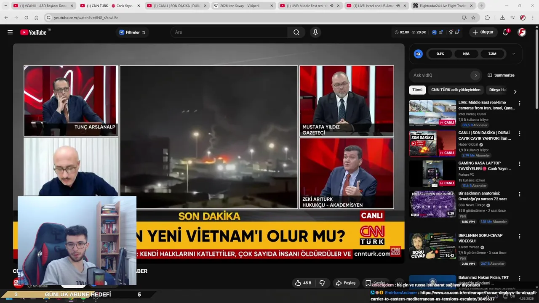Click the address bar URL youtube.com/watch
539x303 pixels.
click(86, 18)
